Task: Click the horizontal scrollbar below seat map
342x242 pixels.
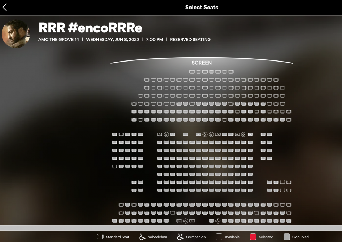Action: [171, 228]
